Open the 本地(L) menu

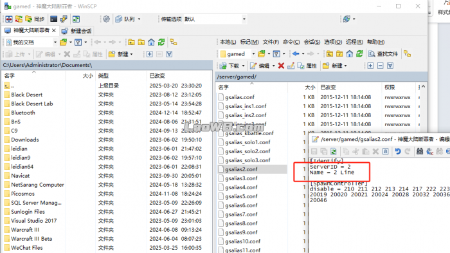pos(228,42)
